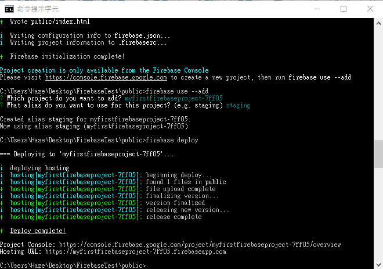Close the Command Prompt window

click(370, 9)
